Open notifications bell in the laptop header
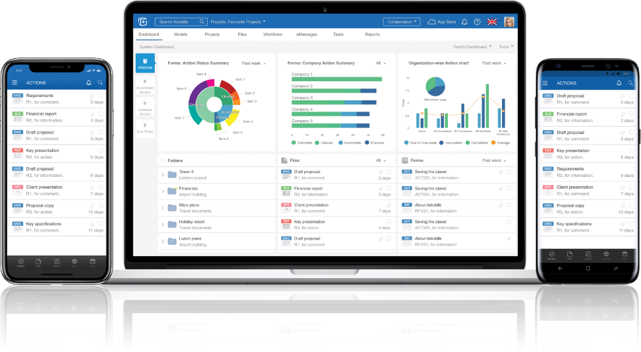Viewport: 641px width, 352px height. [464, 22]
